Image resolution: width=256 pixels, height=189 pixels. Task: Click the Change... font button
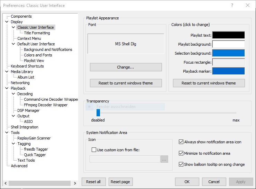tap(126, 67)
